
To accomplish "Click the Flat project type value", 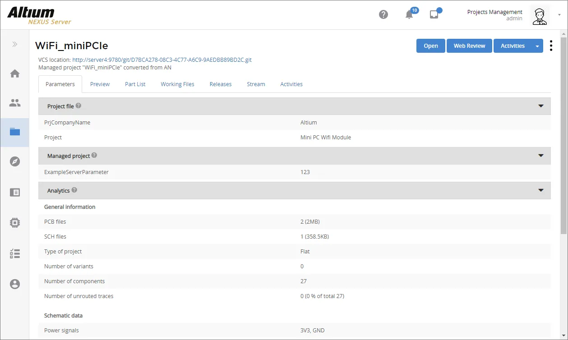I will 305,252.
